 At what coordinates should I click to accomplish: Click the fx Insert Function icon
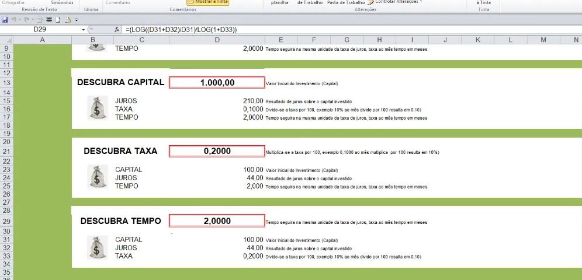pos(116,30)
